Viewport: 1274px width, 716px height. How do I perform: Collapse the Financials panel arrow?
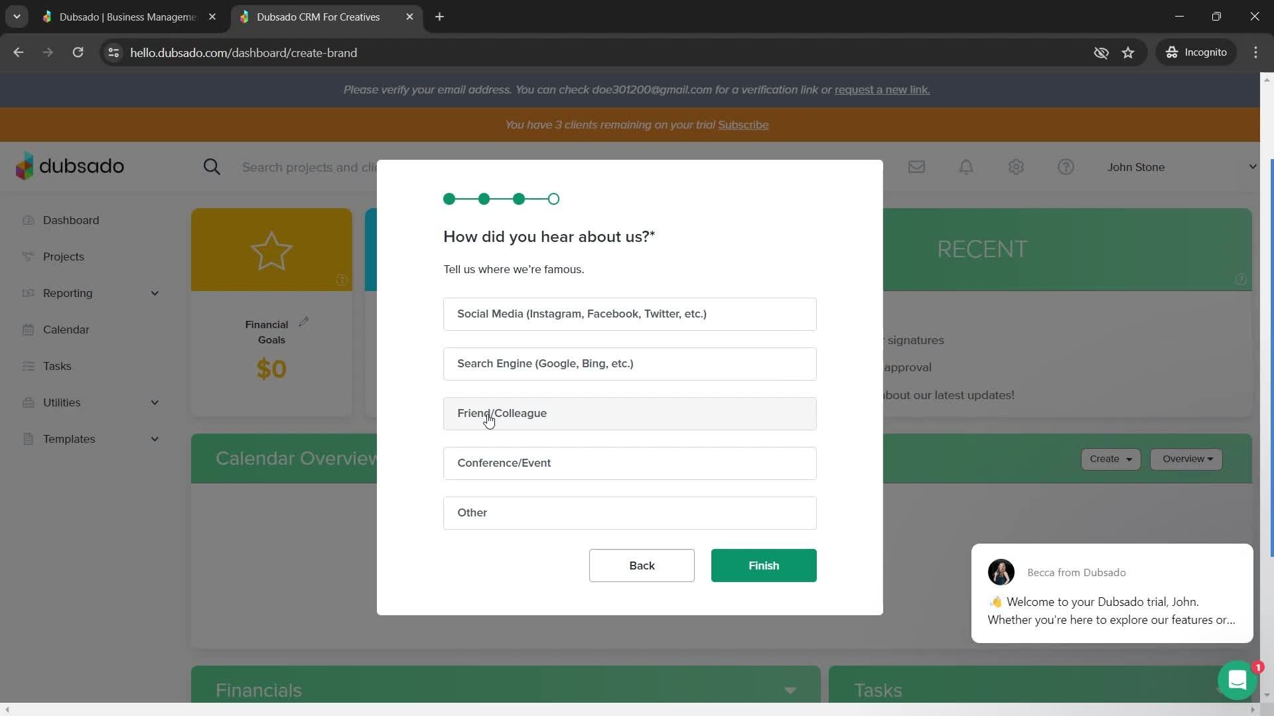click(x=790, y=691)
